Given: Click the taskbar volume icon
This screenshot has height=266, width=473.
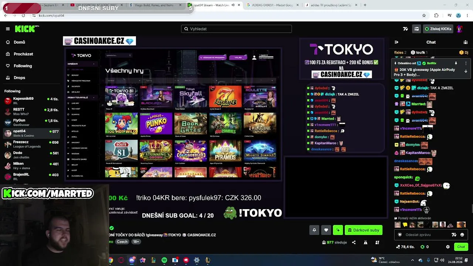Looking at the screenshot, I should tap(442, 260).
